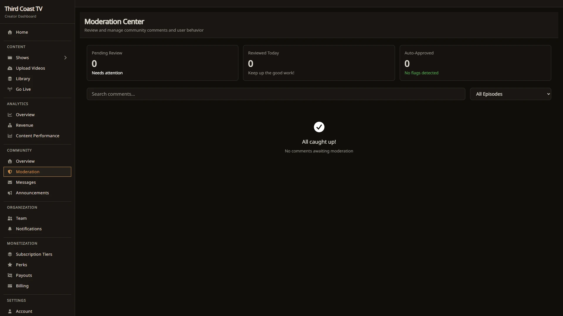Click the Account person icon
The width and height of the screenshot is (563, 316).
click(10, 311)
